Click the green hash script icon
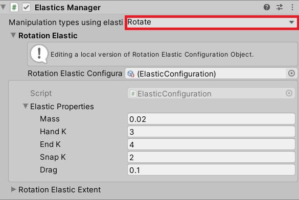This screenshot has height=200, width=299. (14, 8)
